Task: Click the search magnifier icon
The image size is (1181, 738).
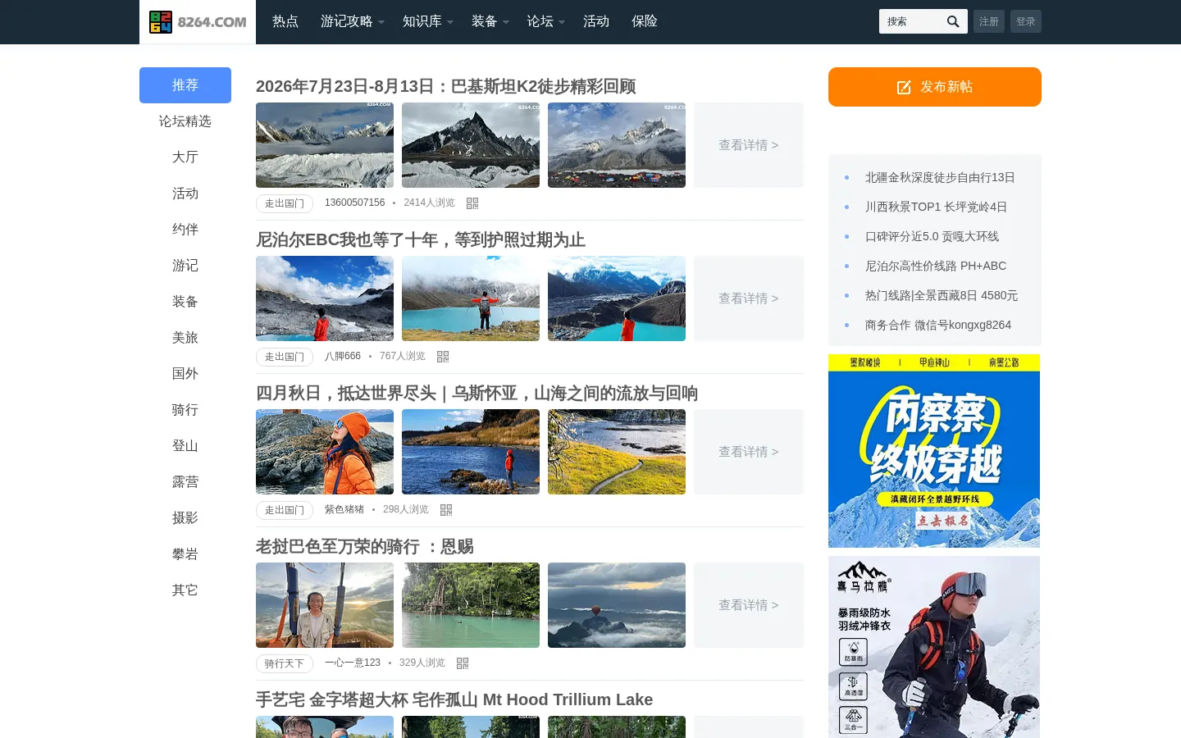Action: click(x=952, y=21)
